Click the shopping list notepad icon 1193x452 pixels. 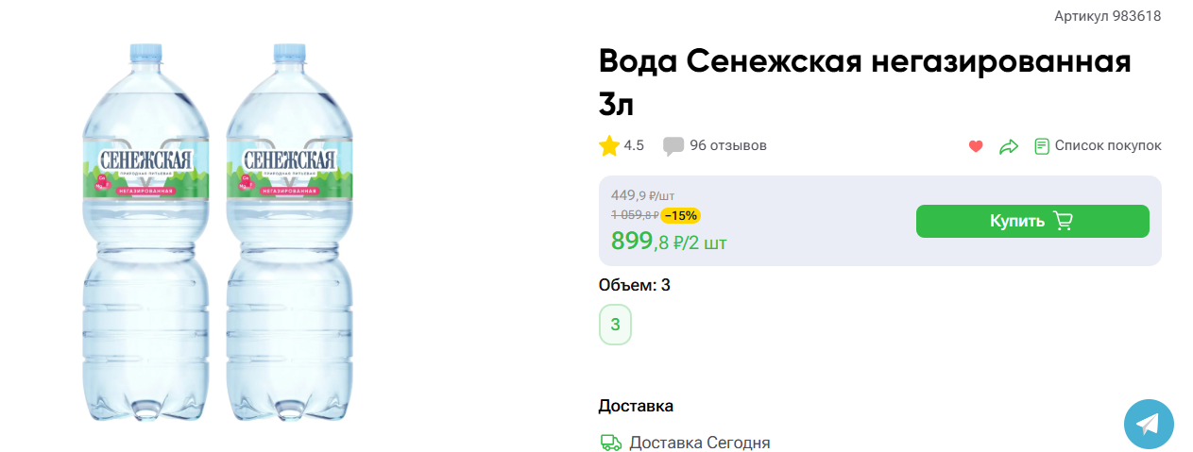click(1042, 146)
